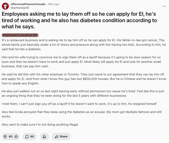Click the Employment Insurance (EI) flair tag

click(x=20, y=35)
